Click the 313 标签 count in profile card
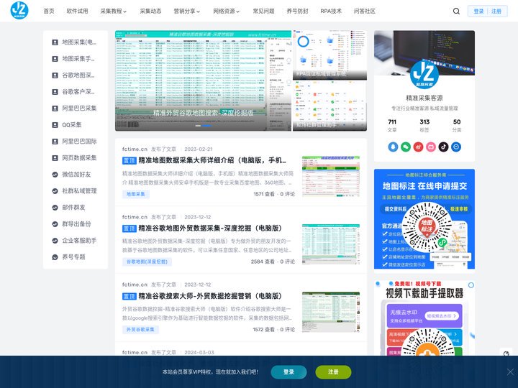The image size is (518, 388). [x=424, y=125]
